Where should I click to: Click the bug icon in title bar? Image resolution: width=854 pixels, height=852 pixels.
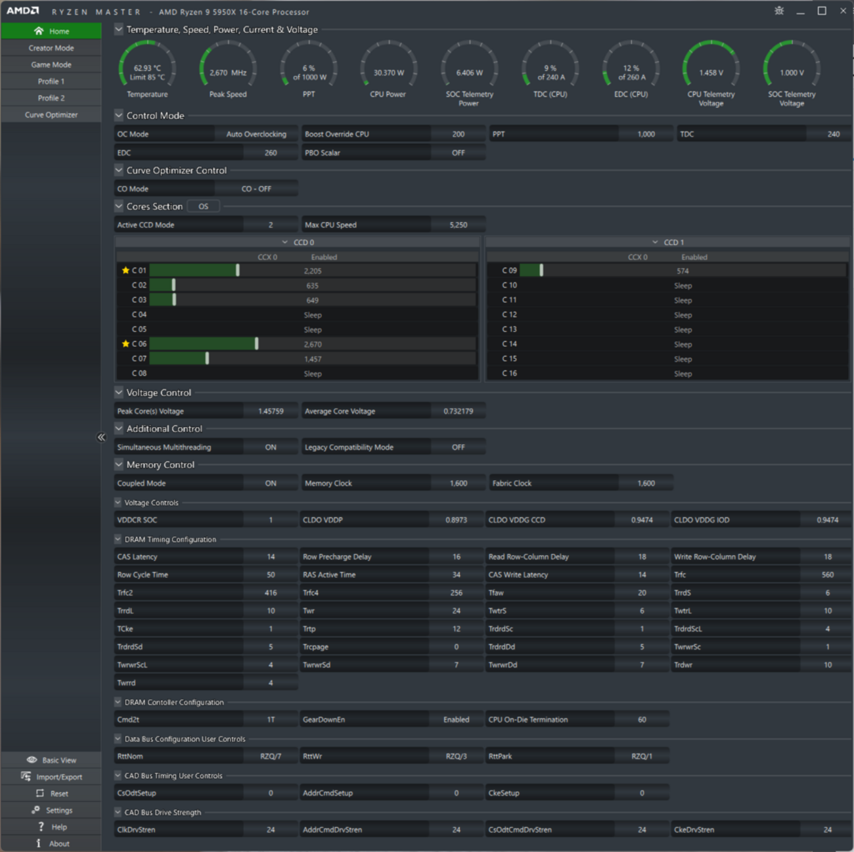coord(779,11)
